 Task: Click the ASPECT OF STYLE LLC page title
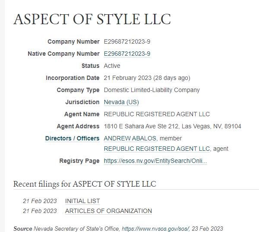92,19
